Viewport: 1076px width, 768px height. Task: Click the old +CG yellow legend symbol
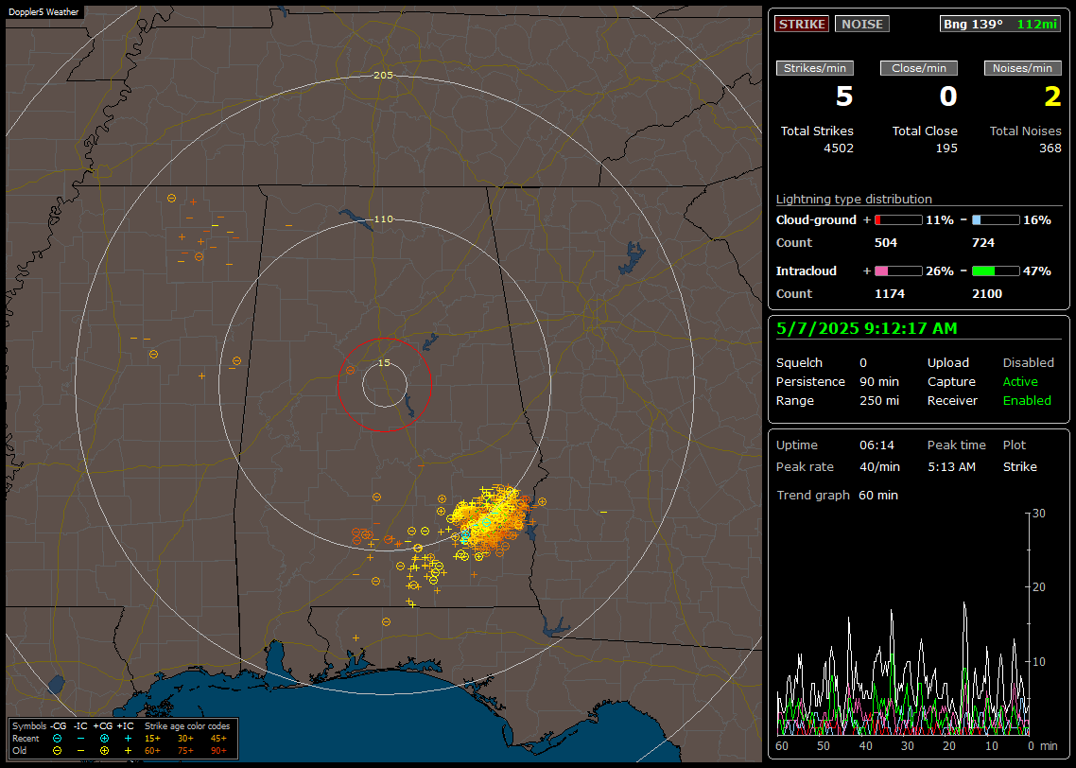(x=104, y=751)
